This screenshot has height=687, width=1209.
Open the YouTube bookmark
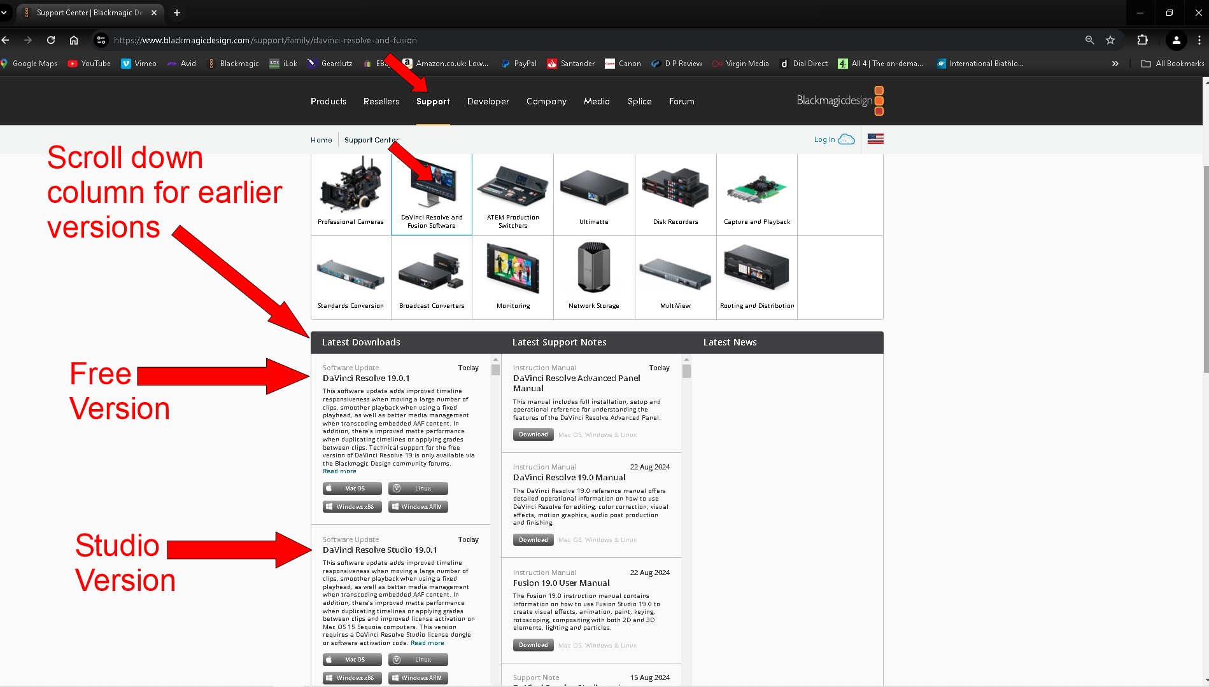pyautogui.click(x=89, y=64)
